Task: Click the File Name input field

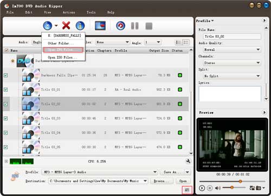Action: coord(232,36)
